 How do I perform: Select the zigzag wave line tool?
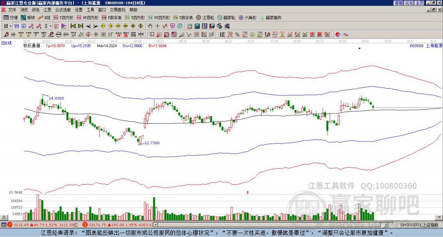tap(189, 35)
